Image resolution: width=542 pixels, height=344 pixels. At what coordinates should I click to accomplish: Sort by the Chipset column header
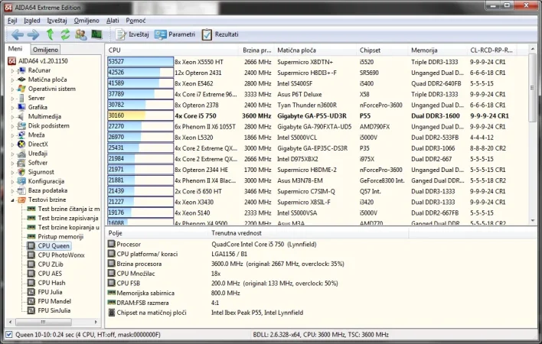coord(382,50)
